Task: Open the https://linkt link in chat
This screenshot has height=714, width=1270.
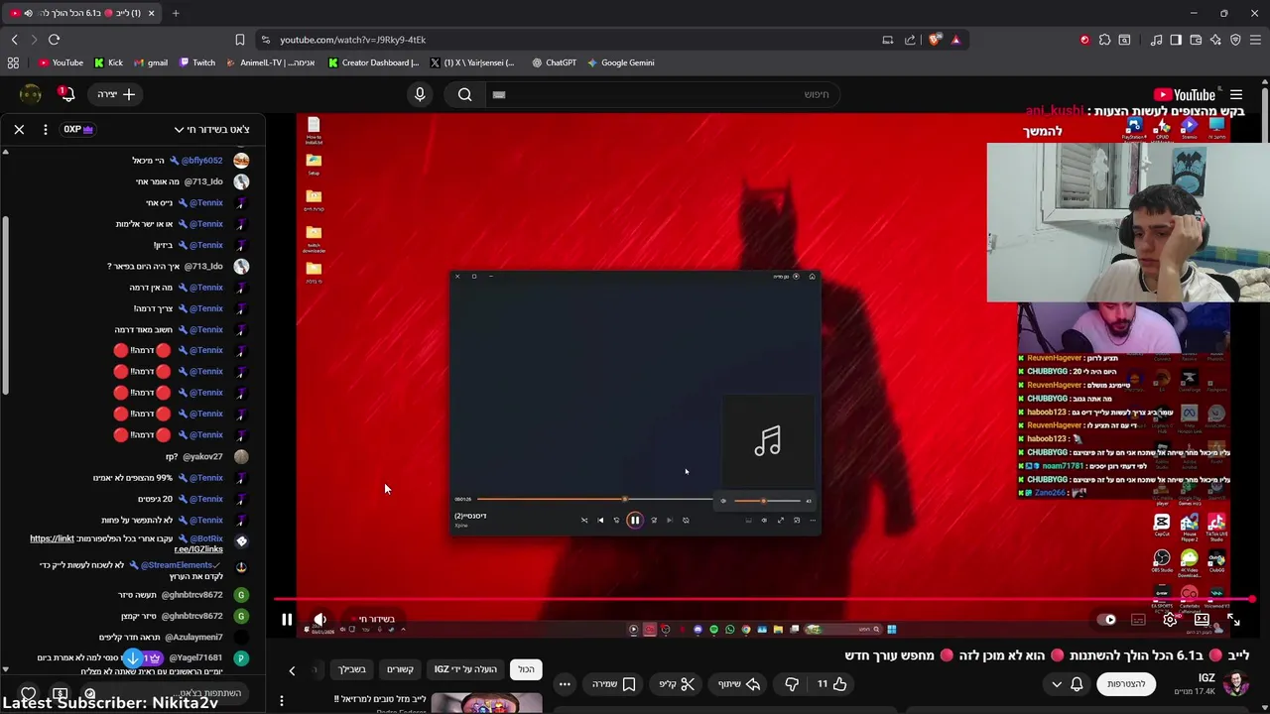Action: (x=52, y=538)
